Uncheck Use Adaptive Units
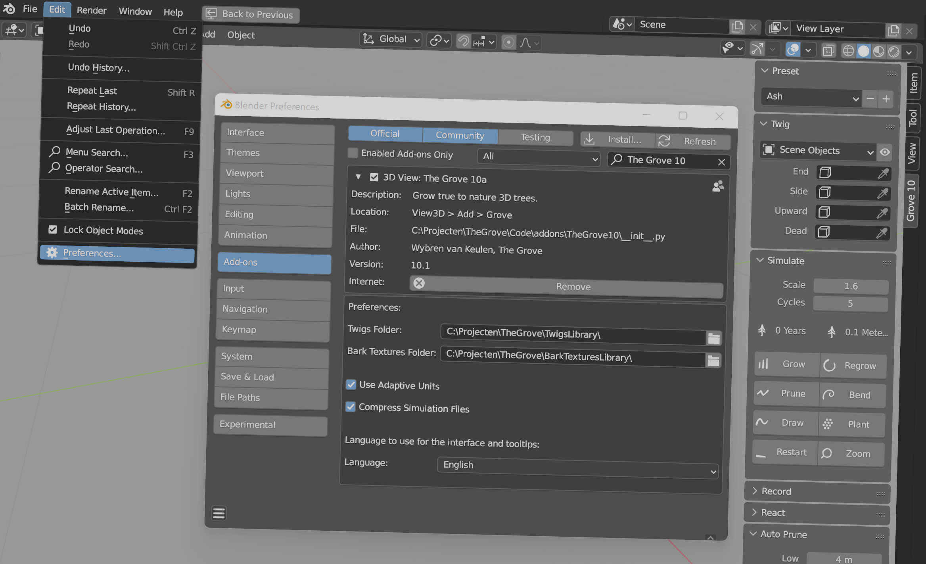Viewport: 926px width, 564px height. pos(351,384)
